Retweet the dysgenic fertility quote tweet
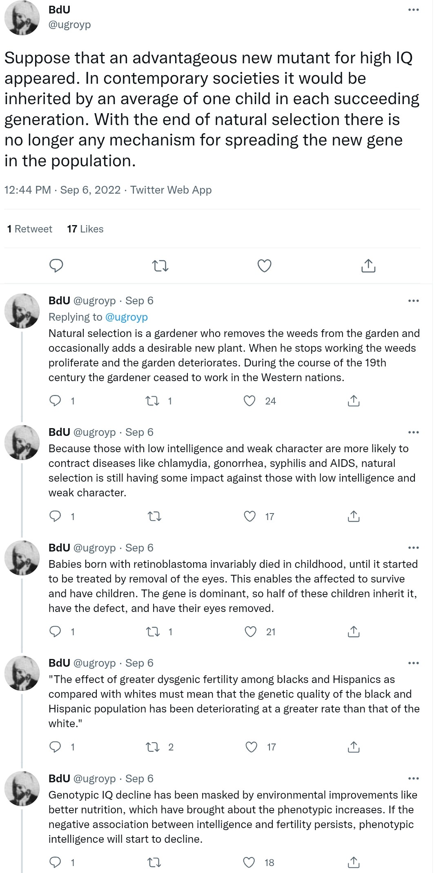Viewport: 441px width, 873px height. coord(152,747)
